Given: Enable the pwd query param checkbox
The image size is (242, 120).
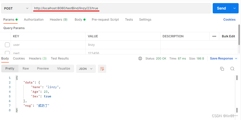Looking at the screenshot, I should pyautogui.click(x=7, y=53).
